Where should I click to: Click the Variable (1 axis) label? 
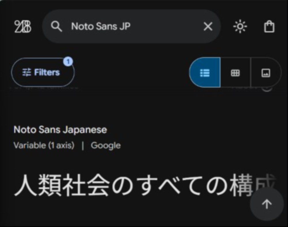44,145
